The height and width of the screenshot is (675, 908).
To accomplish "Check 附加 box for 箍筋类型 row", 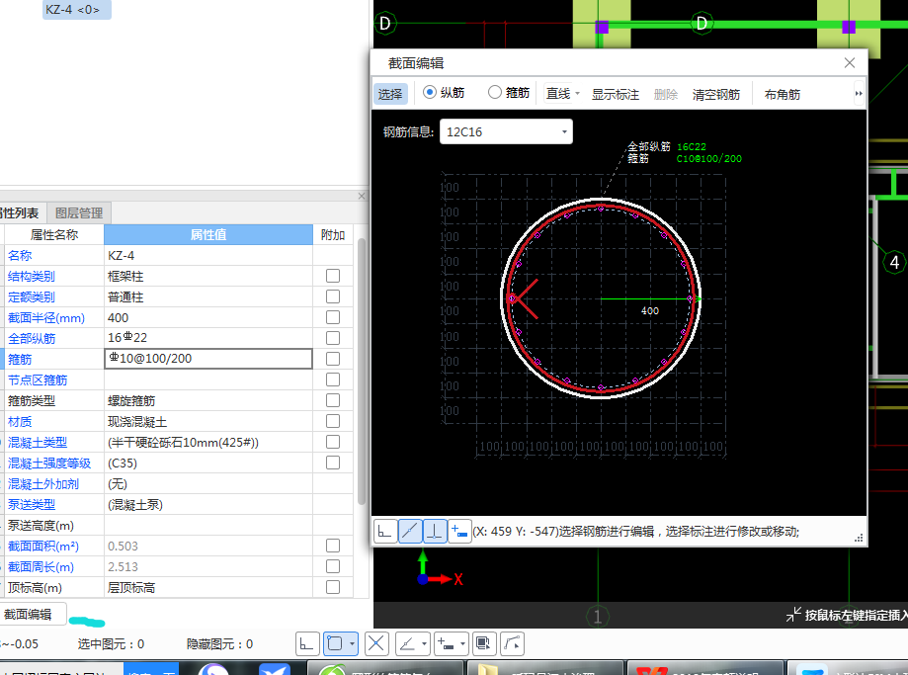I will point(333,400).
